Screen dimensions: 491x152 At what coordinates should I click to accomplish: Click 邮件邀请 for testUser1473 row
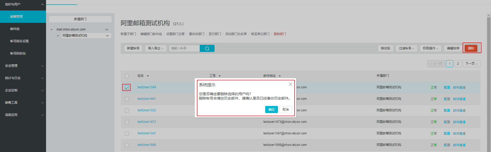(x=459, y=122)
